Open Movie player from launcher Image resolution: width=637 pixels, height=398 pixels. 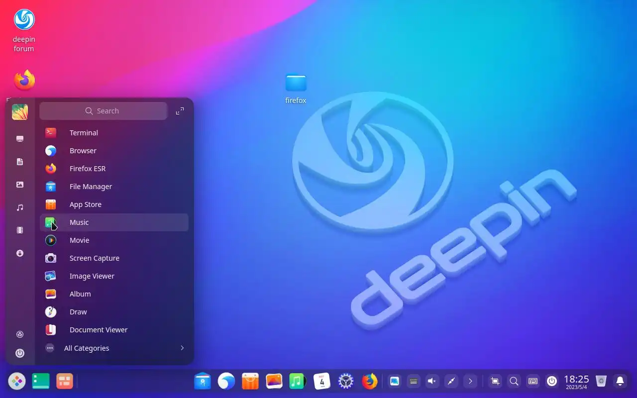coord(114,240)
